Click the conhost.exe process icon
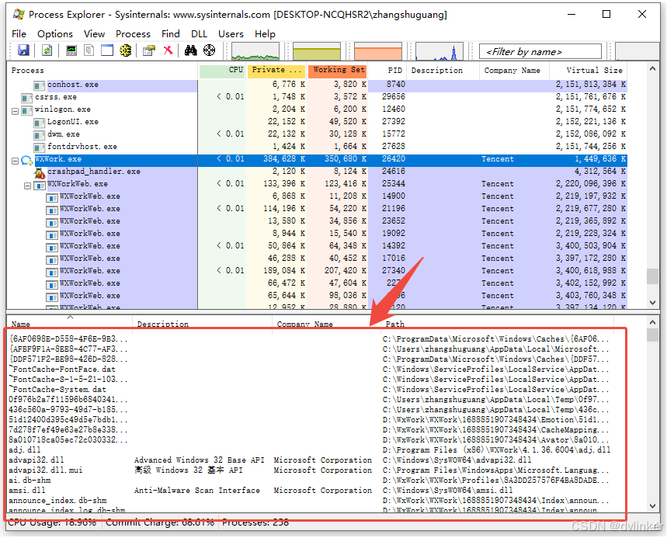 [x=40, y=85]
